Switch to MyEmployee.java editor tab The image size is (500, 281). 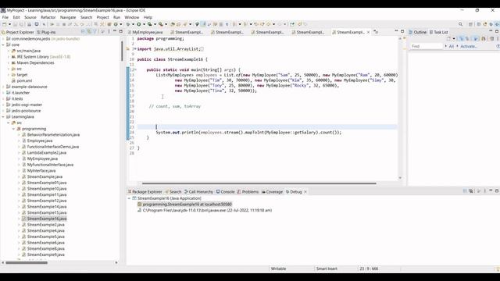coord(145,32)
